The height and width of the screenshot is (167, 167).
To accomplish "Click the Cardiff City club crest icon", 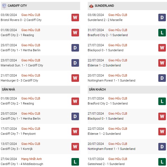I will [4, 6].
